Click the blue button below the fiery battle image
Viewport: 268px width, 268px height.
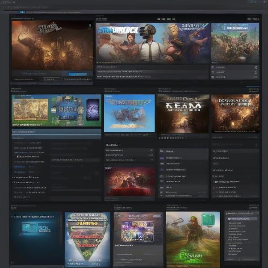[78, 74]
